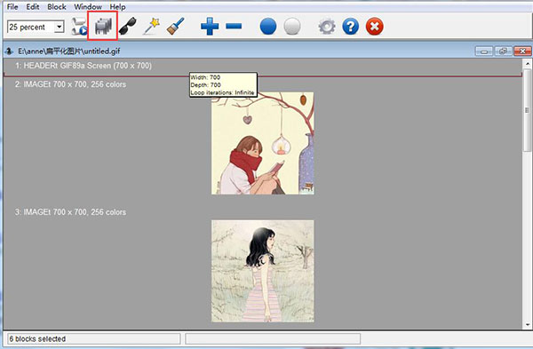Click the girl in field thumbnail
Image resolution: width=533 pixels, height=349 pixels.
click(262, 271)
